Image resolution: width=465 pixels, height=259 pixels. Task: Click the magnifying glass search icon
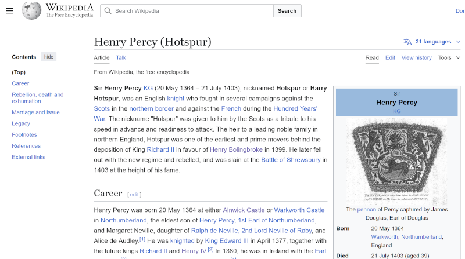pos(108,11)
